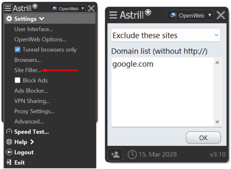
Task: Click scroll up arrow in domain list
Action: (217, 62)
